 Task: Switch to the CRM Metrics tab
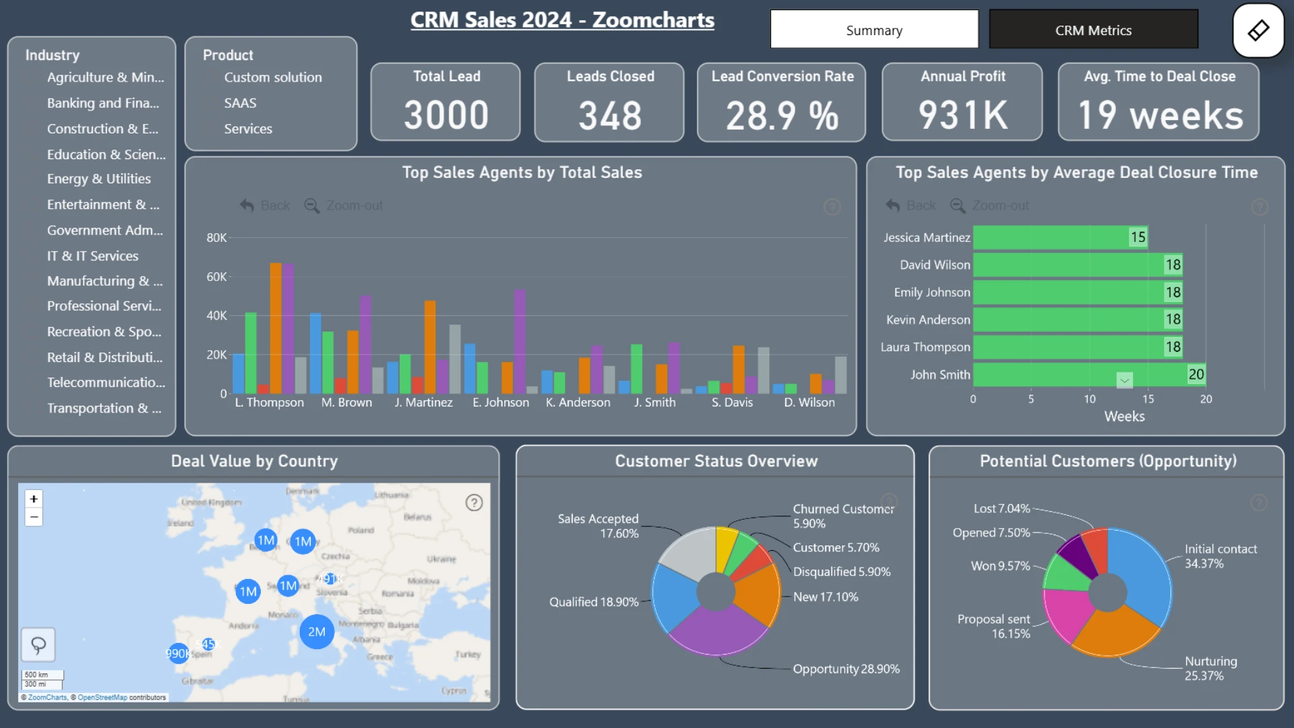(x=1093, y=30)
